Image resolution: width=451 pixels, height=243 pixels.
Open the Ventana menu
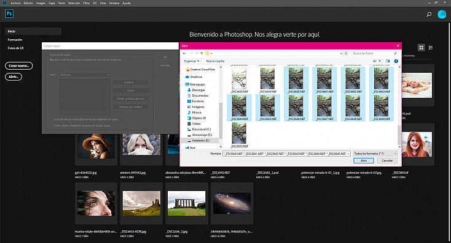click(114, 3)
